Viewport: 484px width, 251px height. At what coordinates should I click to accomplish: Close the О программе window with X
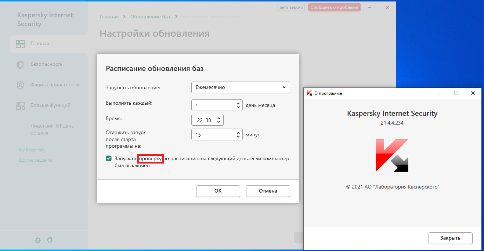(x=473, y=93)
